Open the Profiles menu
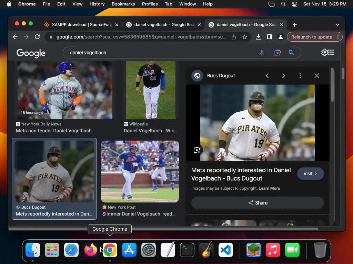The width and height of the screenshot is (353, 264). coord(150,4)
